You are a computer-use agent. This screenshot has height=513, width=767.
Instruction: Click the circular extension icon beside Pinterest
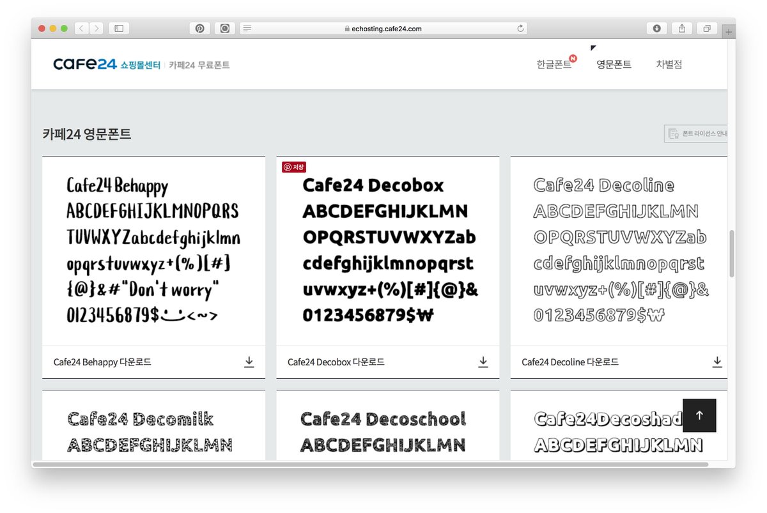225,28
